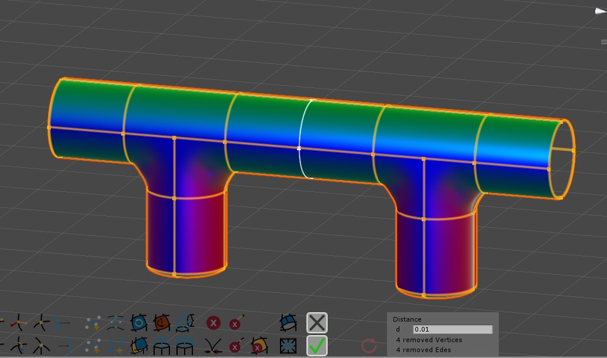Click the red X with edge line icon, top row
Image resolution: width=607 pixels, height=358 pixels.
click(236, 323)
